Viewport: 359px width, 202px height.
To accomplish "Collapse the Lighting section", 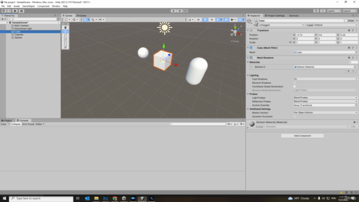I will [x=248, y=75].
